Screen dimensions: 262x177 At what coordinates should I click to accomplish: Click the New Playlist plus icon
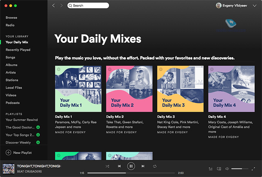pos(8,153)
